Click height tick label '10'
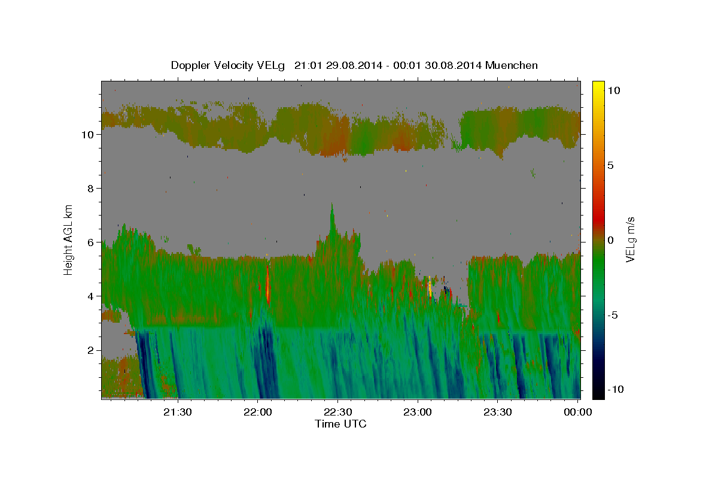Viewport: 718px width, 479px height. pos(88,135)
